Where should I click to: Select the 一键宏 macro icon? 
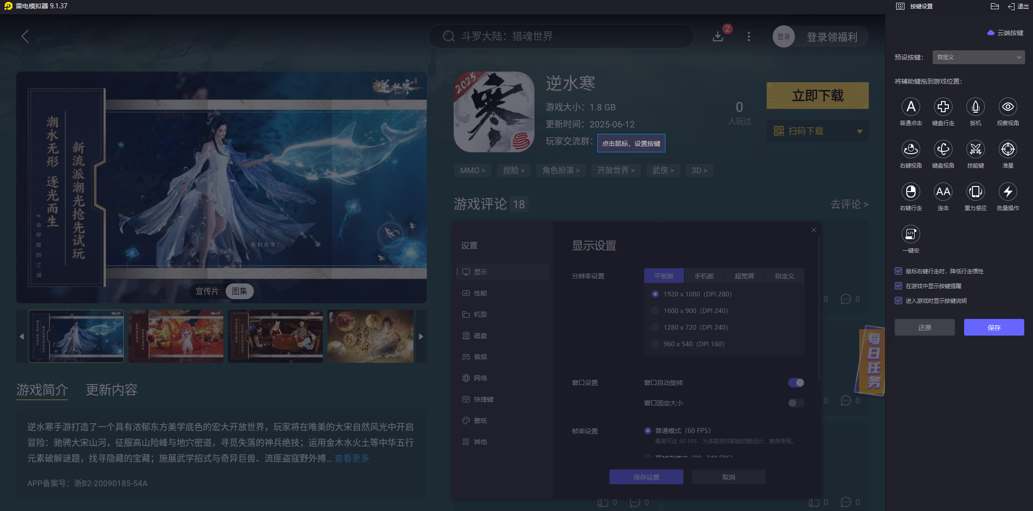pyautogui.click(x=910, y=234)
